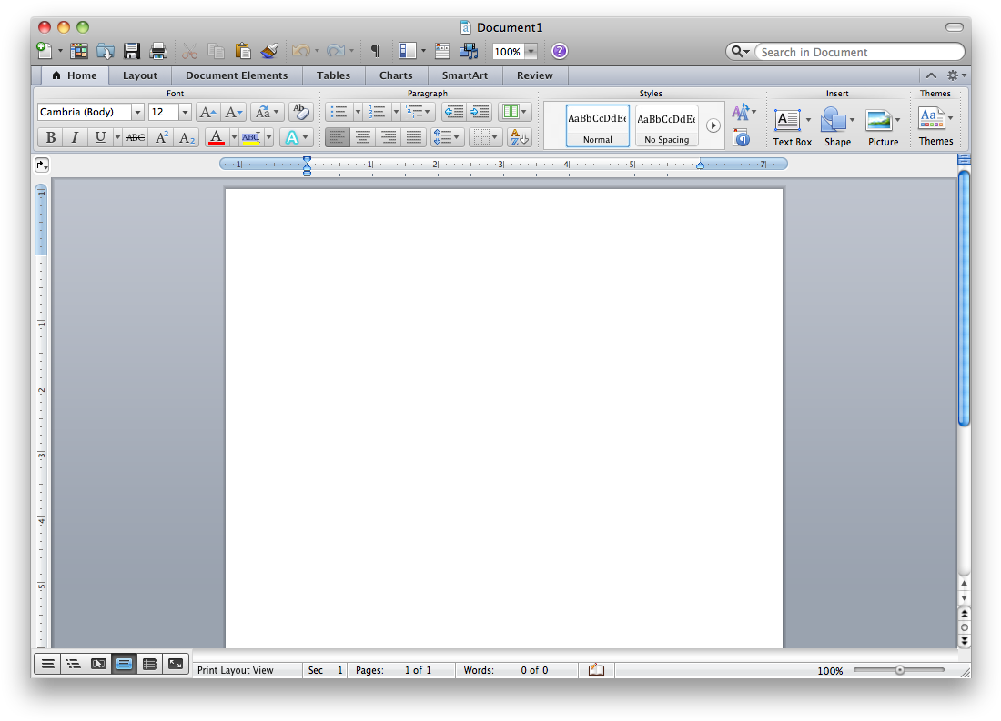
Task: Click the zoom slider in status bar
Action: click(x=899, y=670)
